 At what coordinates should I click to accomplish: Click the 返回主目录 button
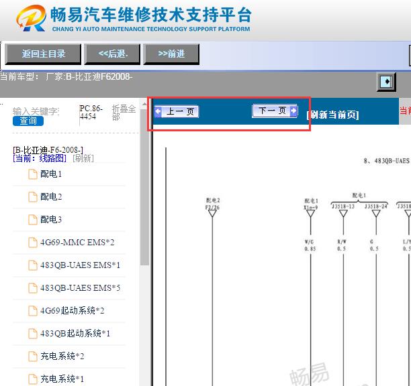43,54
